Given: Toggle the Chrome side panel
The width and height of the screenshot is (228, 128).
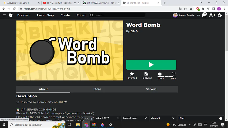Looking at the screenshot, I should click(x=214, y=9).
